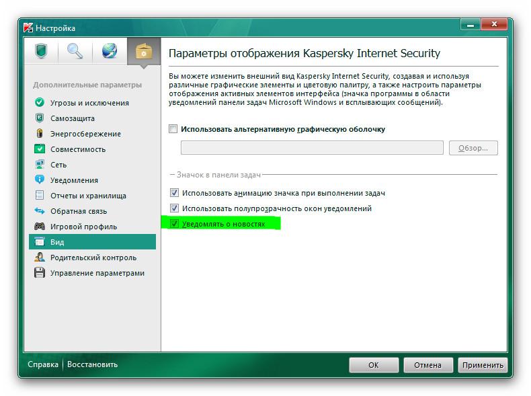531x396 pixels.
Task: Click the network computers icon beside Сеть
Action: pos(40,164)
